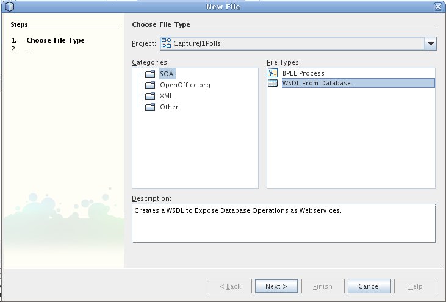
Task: Select the OpenOffice.org category
Action: point(185,85)
